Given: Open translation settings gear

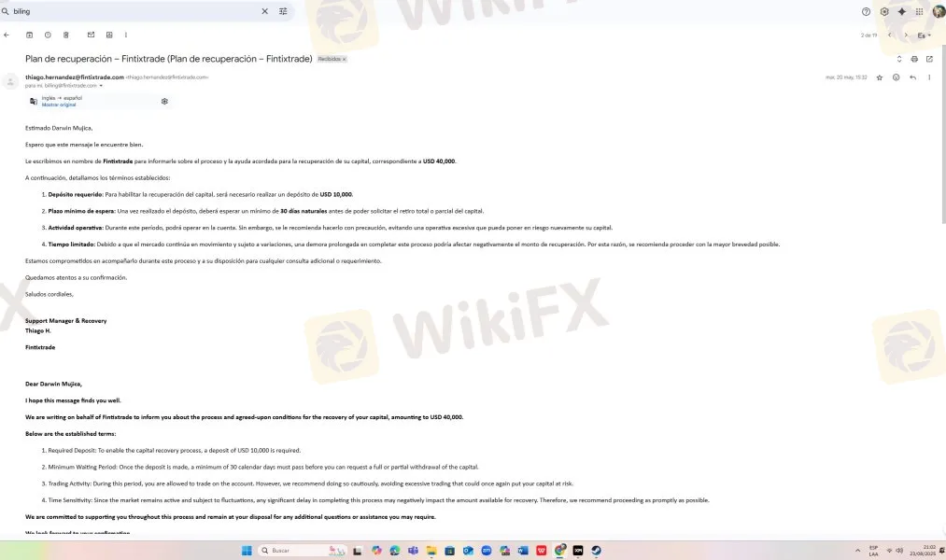Looking at the screenshot, I should click(x=164, y=102).
